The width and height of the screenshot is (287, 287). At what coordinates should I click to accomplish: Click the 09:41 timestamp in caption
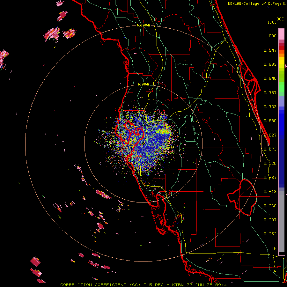coord(222,285)
